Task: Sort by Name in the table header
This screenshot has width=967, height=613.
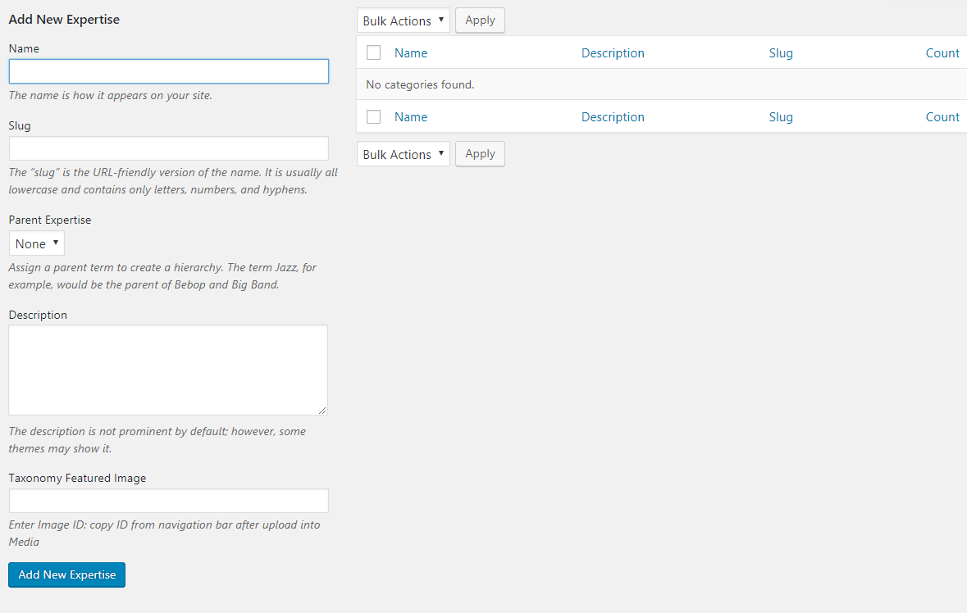Action: (x=411, y=52)
